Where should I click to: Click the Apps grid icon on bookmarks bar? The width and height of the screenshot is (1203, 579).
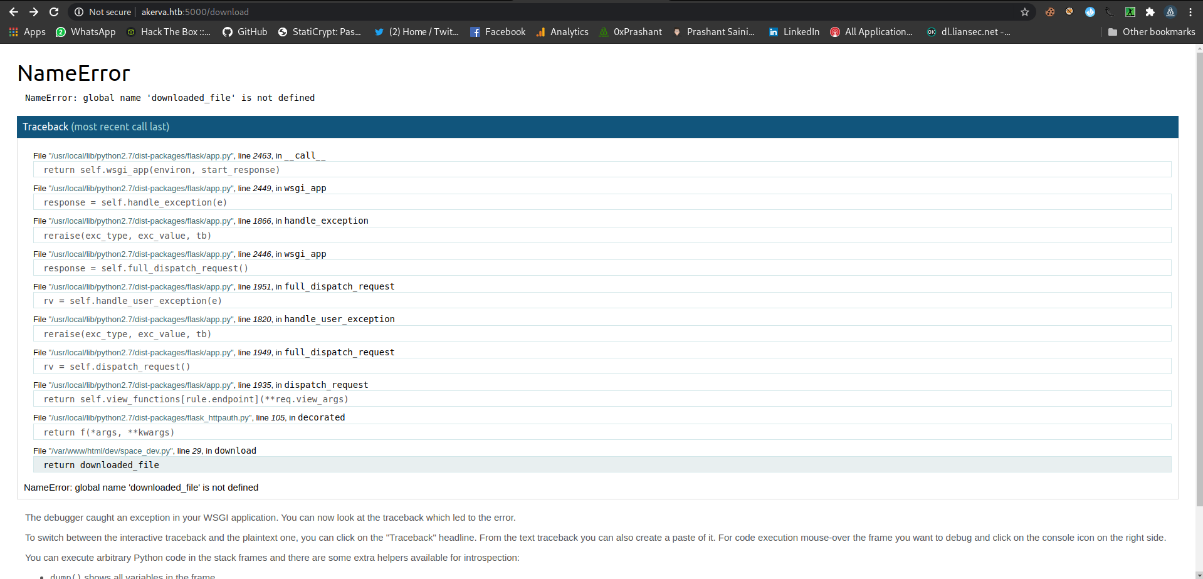[13, 31]
